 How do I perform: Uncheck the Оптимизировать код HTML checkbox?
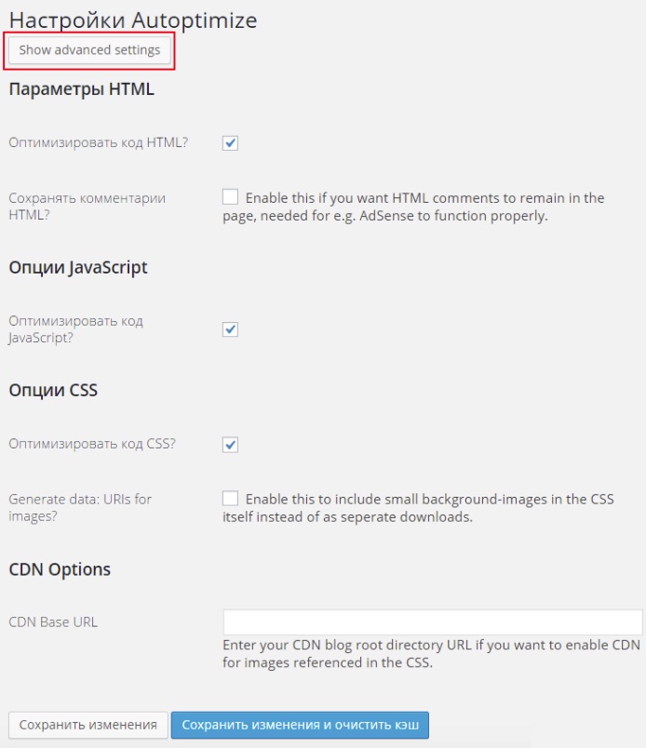tap(231, 143)
